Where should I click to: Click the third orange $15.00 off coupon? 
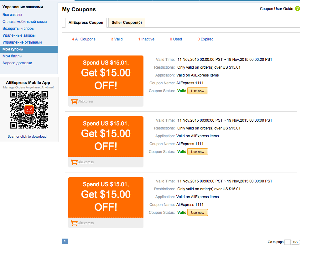106,198
